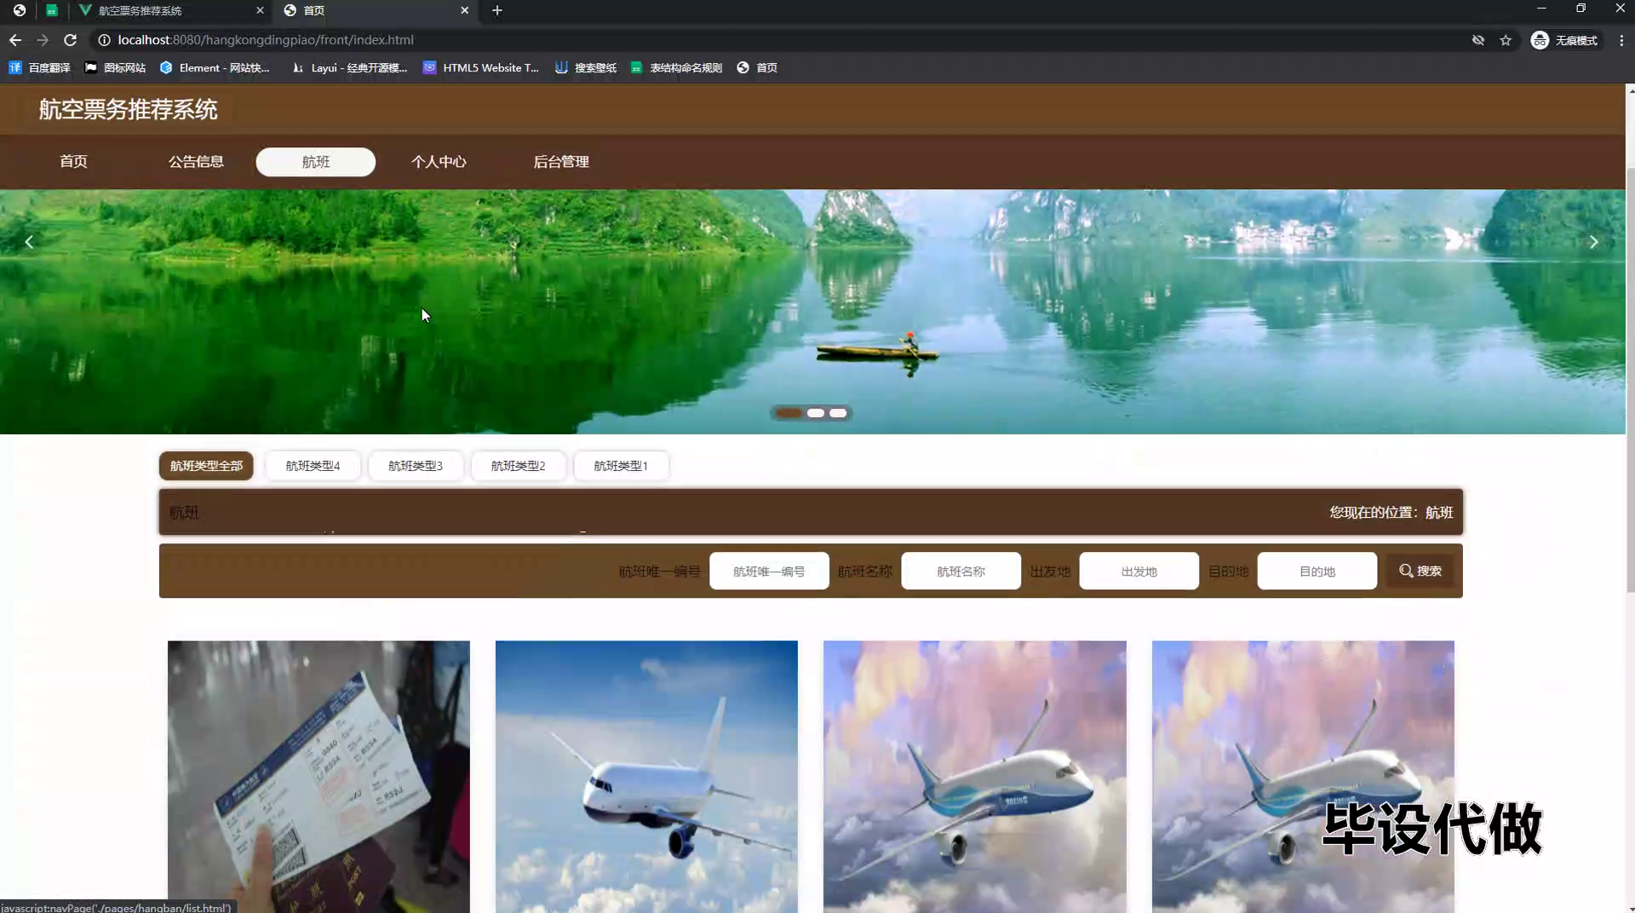Click the 目的地 search field
This screenshot has height=913, width=1635.
(1317, 571)
